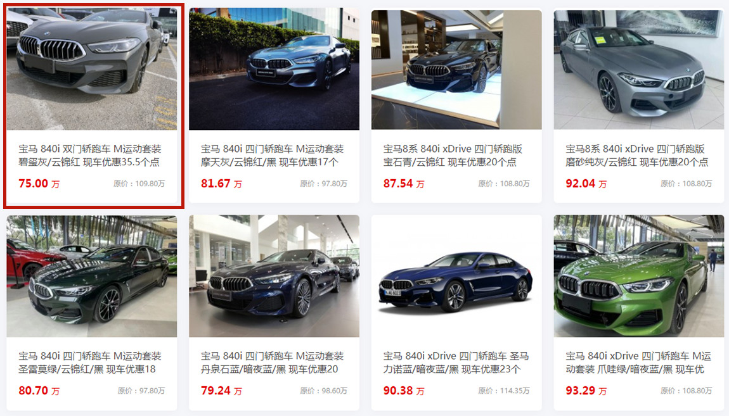Click title 宝马8系 840i xDrive 磨砂纯灰
Screen dimensions: 729x416
(x=637, y=156)
